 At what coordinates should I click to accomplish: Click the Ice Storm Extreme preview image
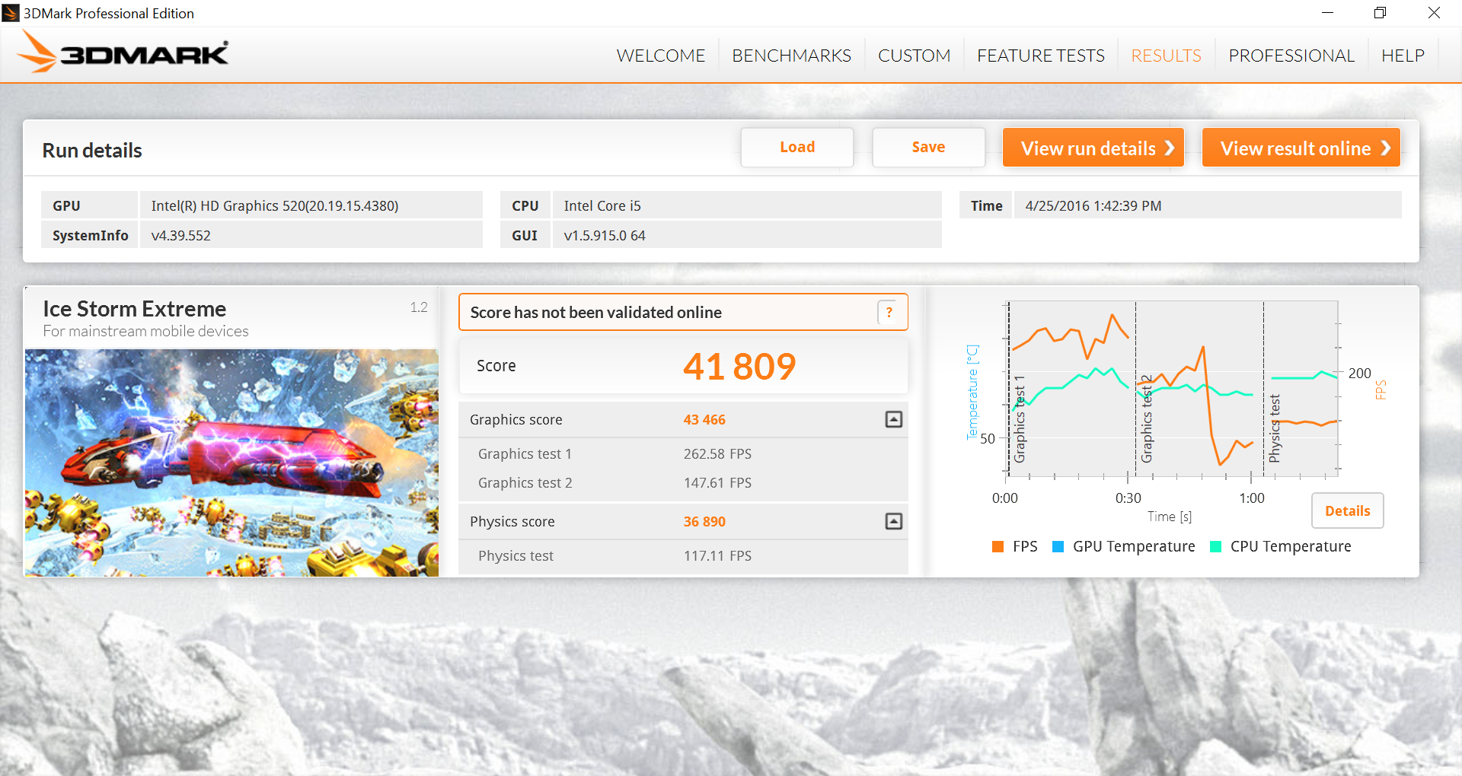[231, 463]
